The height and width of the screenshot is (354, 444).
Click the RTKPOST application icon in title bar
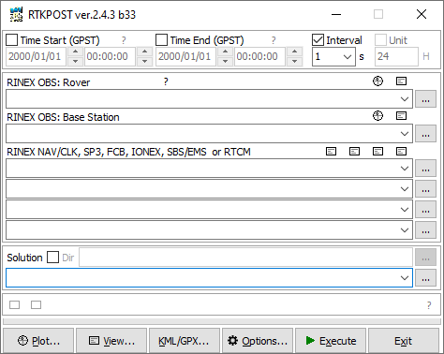click(x=16, y=14)
